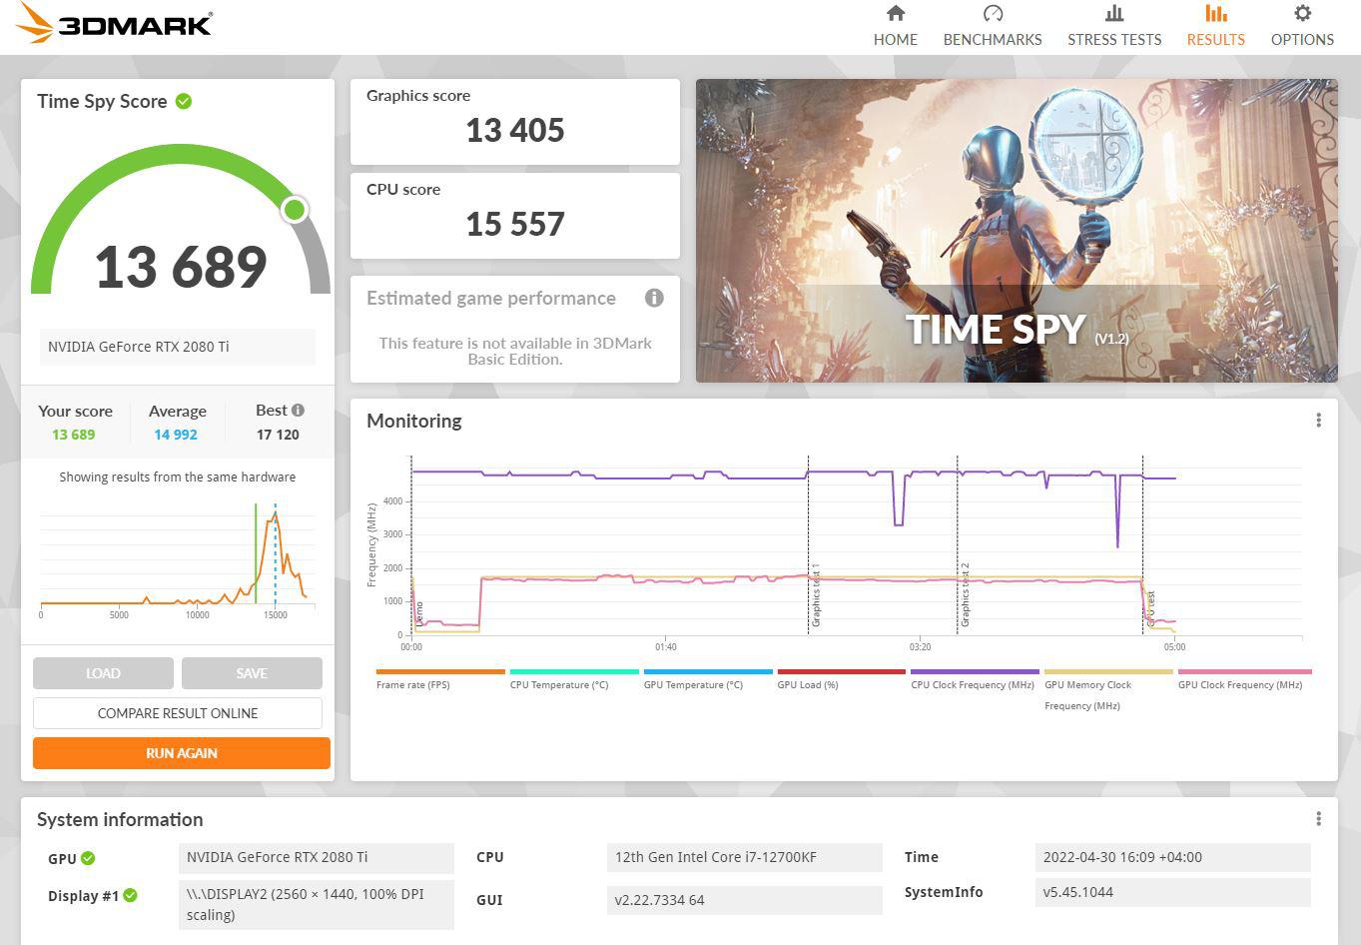Screen dimensions: 1361x945
Task: Open the System information three-dot menu
Action: (1318, 819)
